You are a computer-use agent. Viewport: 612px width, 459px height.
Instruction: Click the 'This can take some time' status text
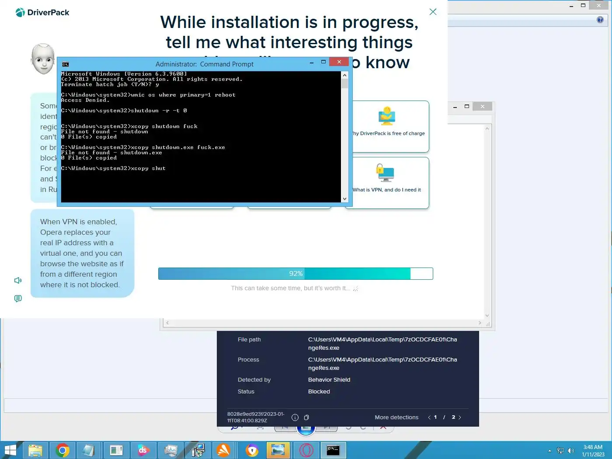pos(290,288)
